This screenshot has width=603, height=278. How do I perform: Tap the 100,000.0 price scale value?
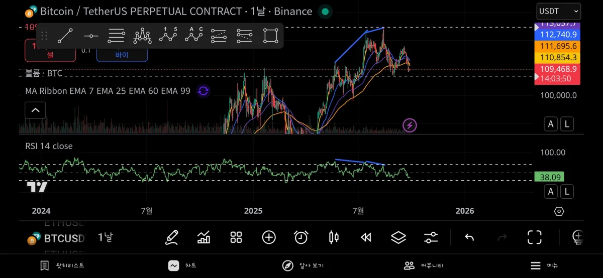coord(558,95)
